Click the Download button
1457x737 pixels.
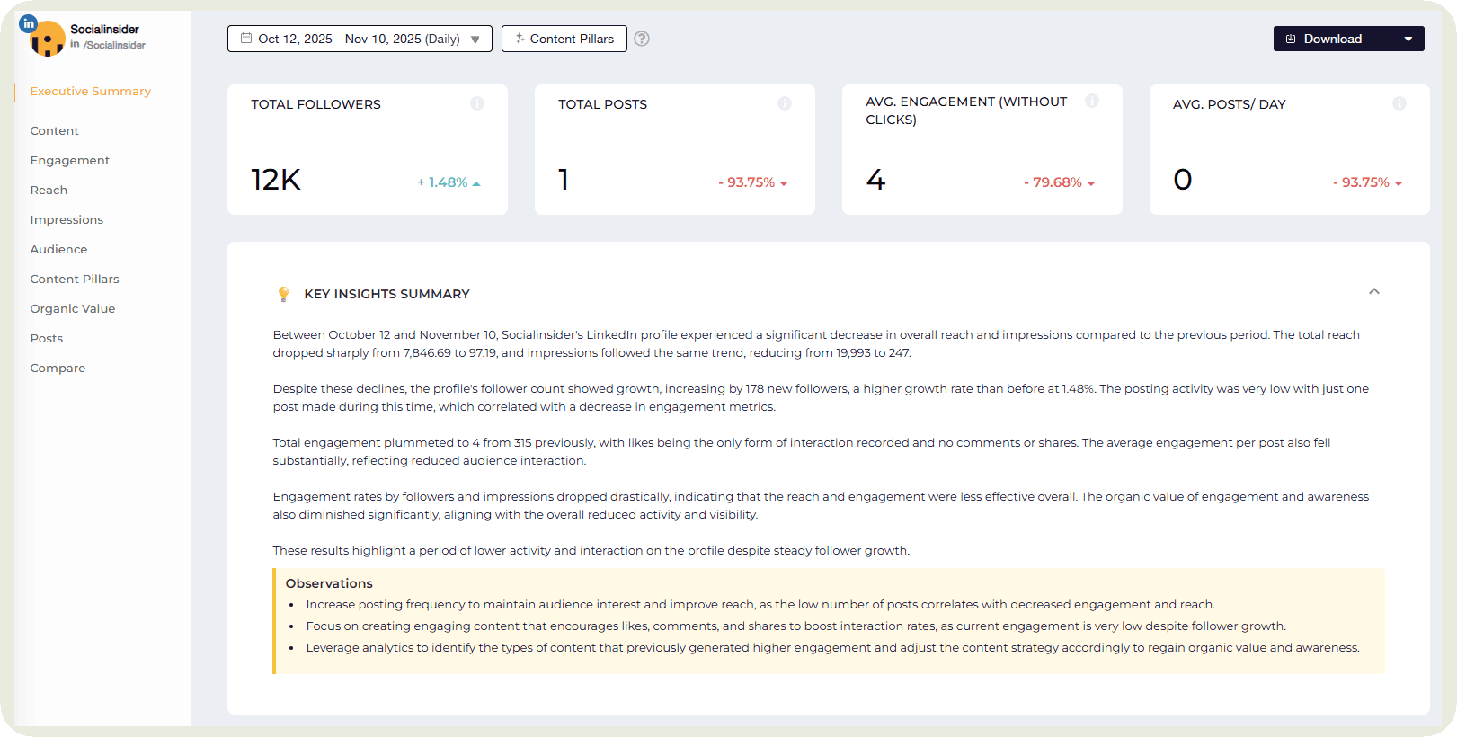pos(1332,39)
